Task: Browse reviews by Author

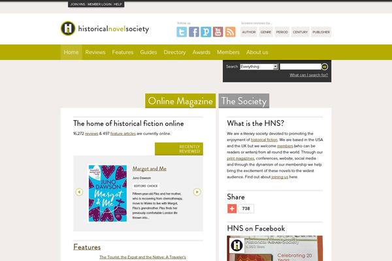Action: click(x=249, y=32)
